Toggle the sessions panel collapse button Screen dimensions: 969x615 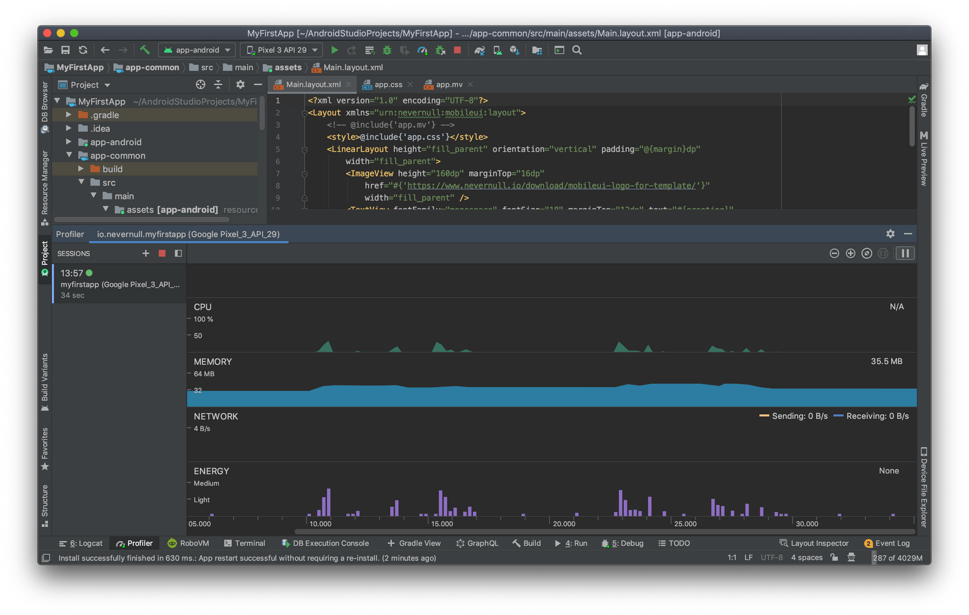pos(178,253)
